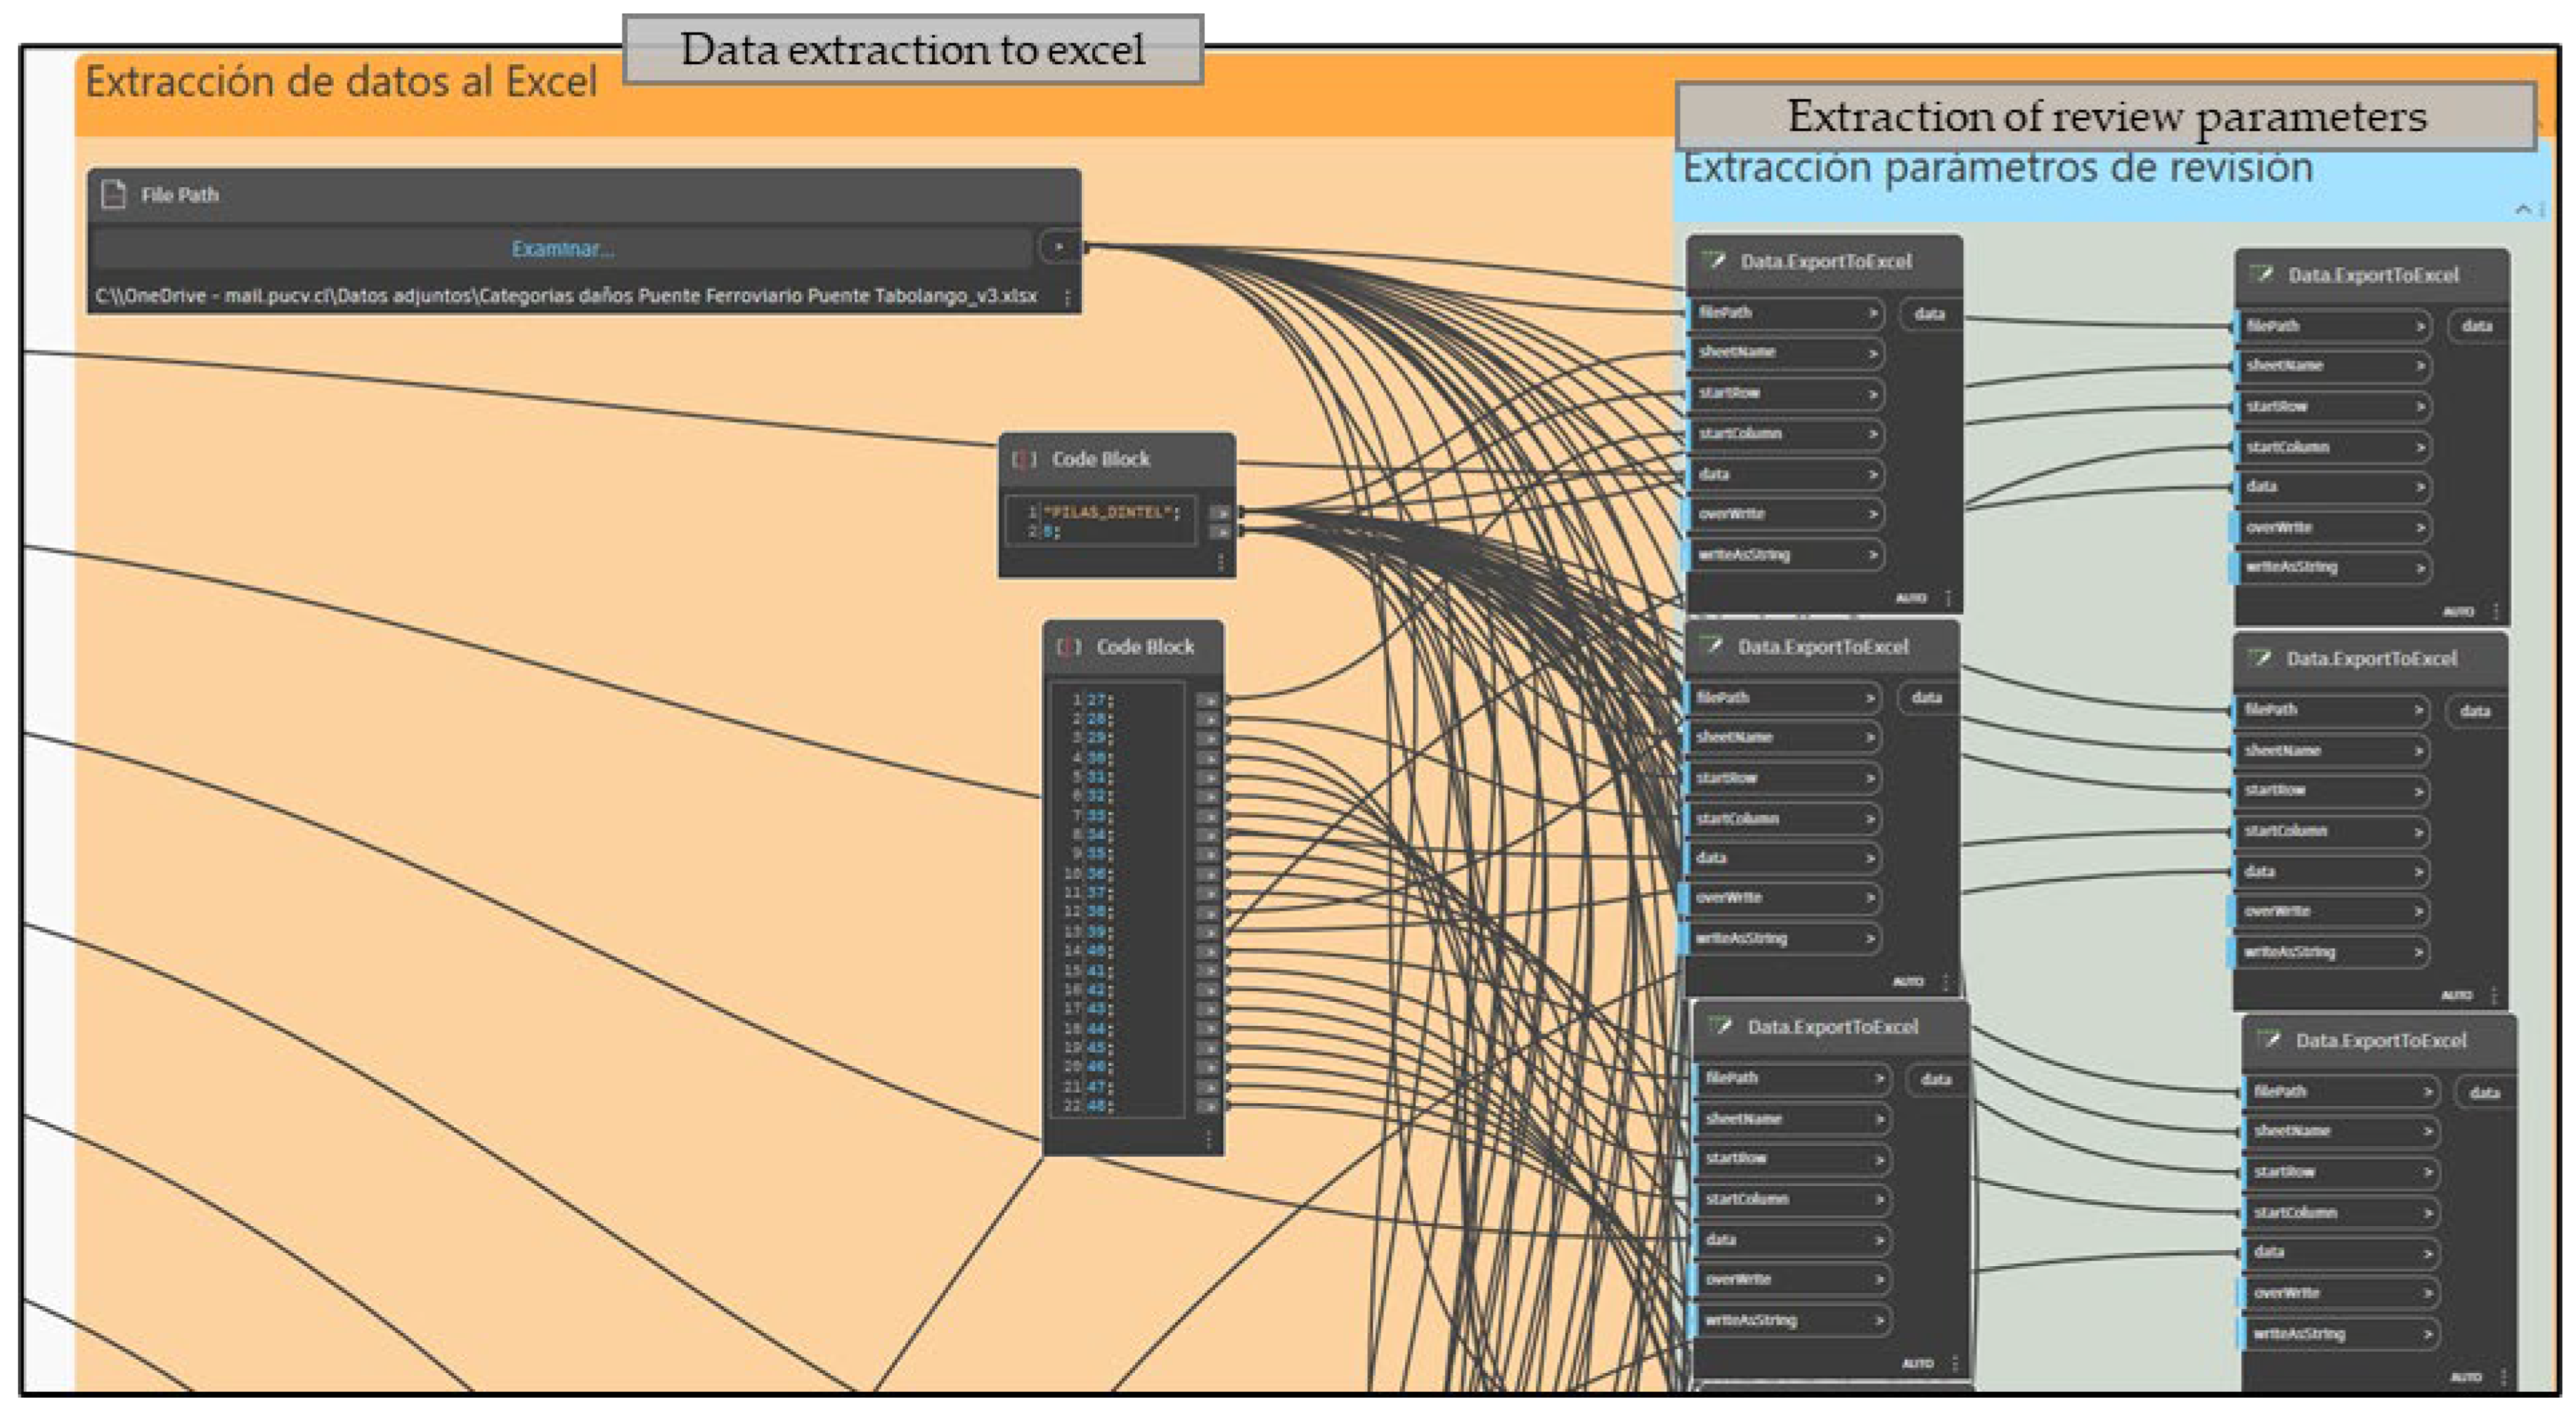Click the Examinar... browse button

coord(562,249)
